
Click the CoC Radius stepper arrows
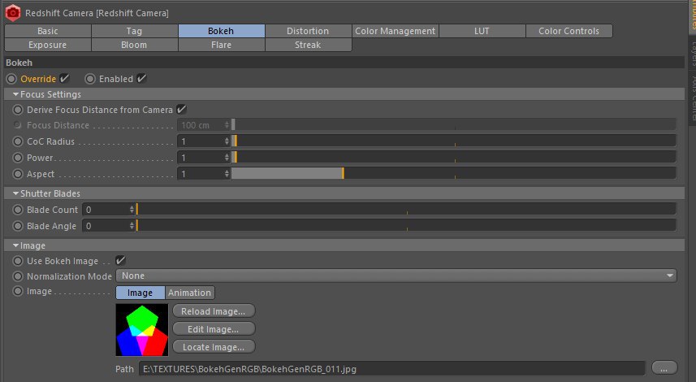click(x=227, y=141)
